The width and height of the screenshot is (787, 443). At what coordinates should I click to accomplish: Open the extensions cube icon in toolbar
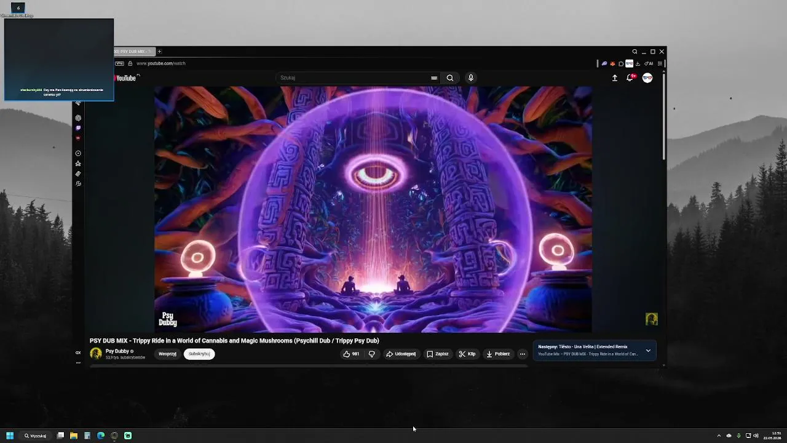click(x=621, y=63)
